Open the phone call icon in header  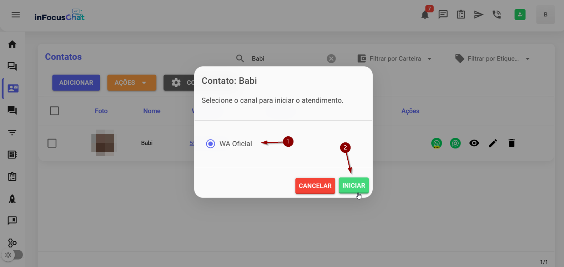pyautogui.click(x=497, y=15)
